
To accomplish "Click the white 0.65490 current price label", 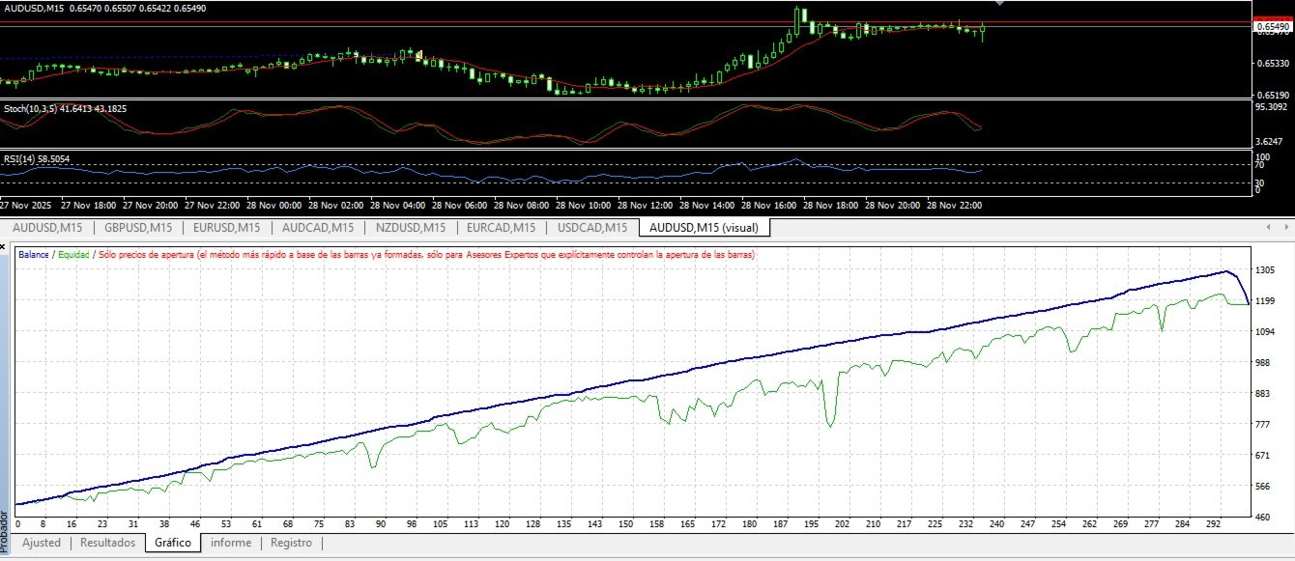I will tap(1271, 27).
